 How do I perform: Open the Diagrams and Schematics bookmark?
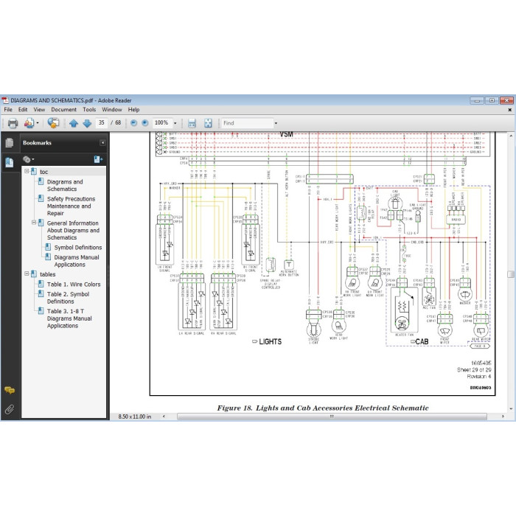point(65,185)
